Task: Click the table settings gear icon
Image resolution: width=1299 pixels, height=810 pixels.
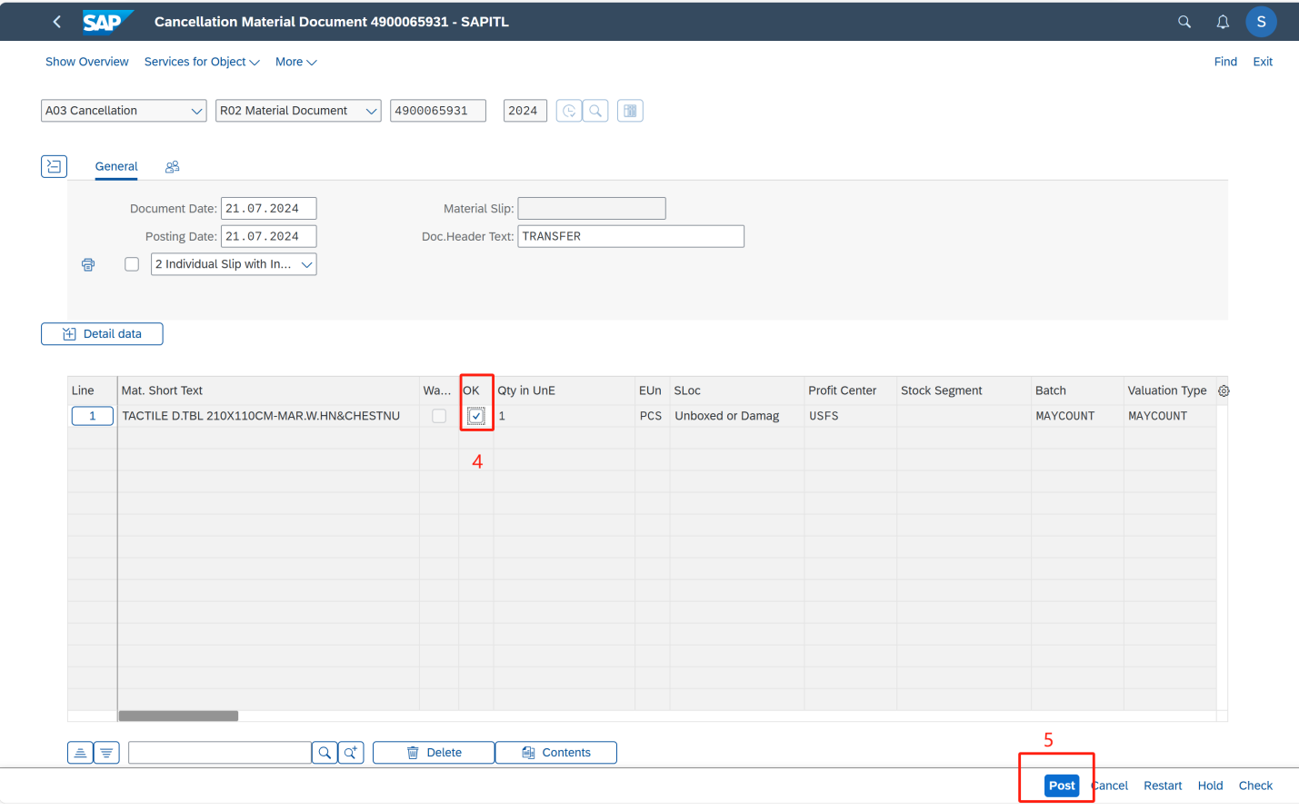Action: click(1224, 390)
